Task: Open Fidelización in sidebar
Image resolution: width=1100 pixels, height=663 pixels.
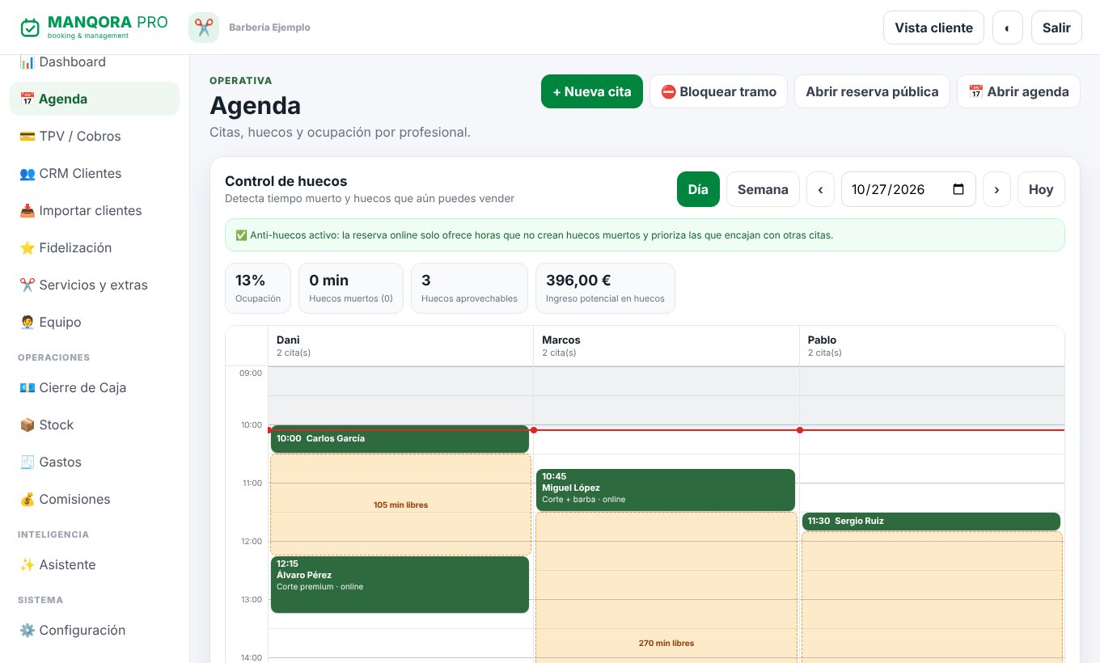Action: [95, 247]
